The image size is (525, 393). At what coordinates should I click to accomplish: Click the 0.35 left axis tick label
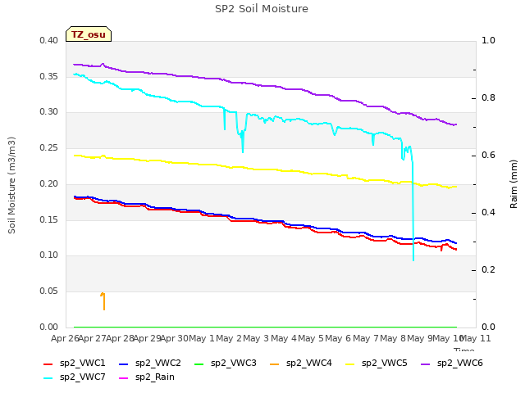pyautogui.click(x=48, y=76)
